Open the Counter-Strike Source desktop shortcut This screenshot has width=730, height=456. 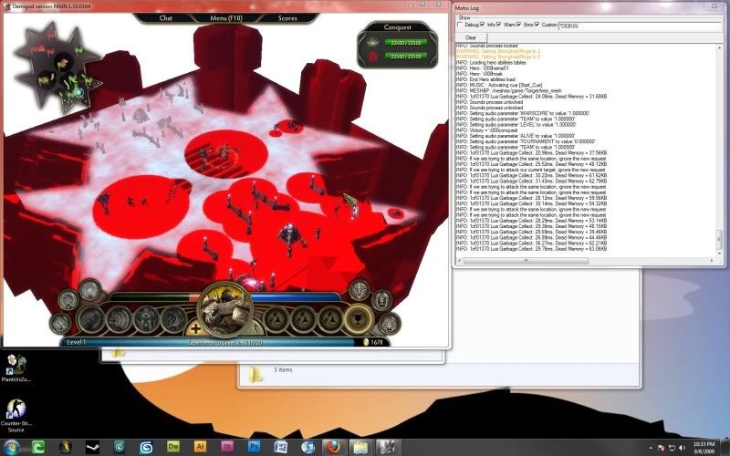(16, 416)
